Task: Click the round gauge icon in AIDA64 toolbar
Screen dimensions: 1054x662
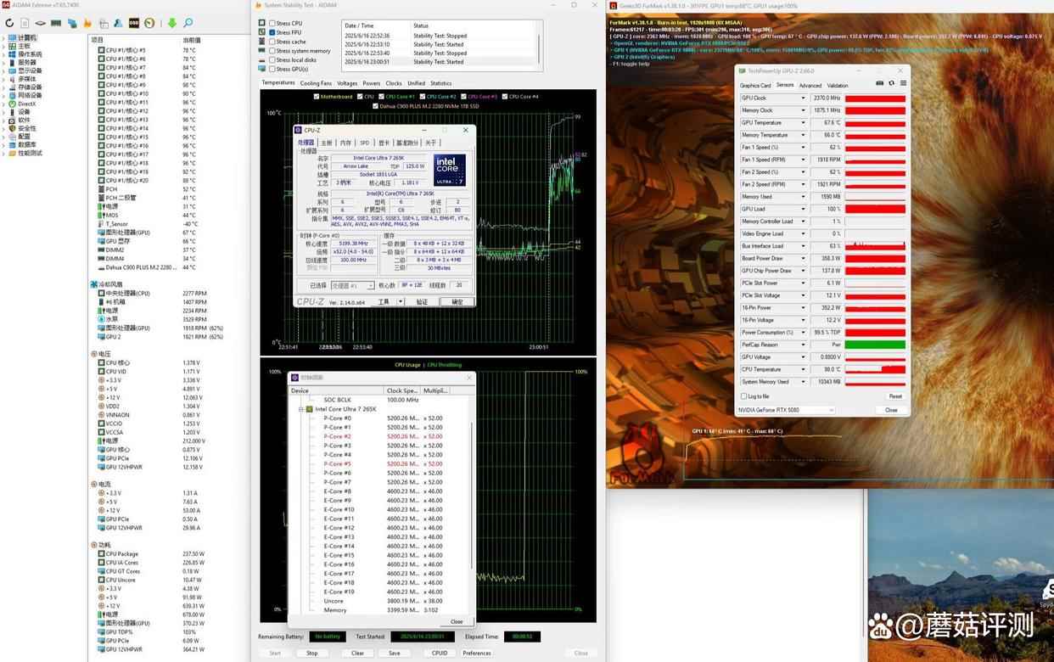Action: click(x=150, y=23)
